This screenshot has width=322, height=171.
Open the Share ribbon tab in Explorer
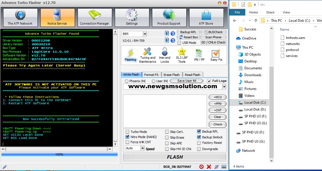pyautogui.click(x=270, y=12)
